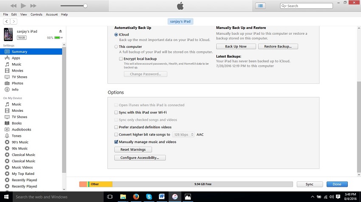Image resolution: width=361 pixels, height=202 pixels.
Task: Open the list view icon near search
Action: (260, 6)
